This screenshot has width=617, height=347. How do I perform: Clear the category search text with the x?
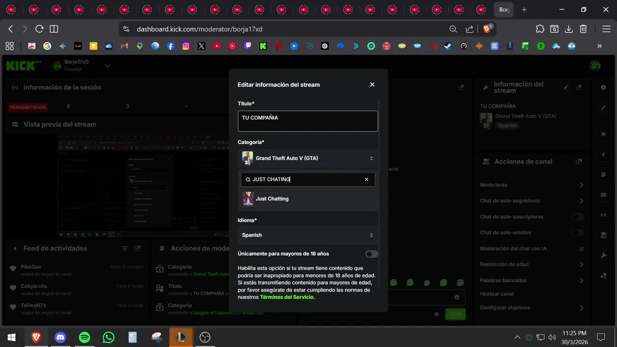(366, 179)
